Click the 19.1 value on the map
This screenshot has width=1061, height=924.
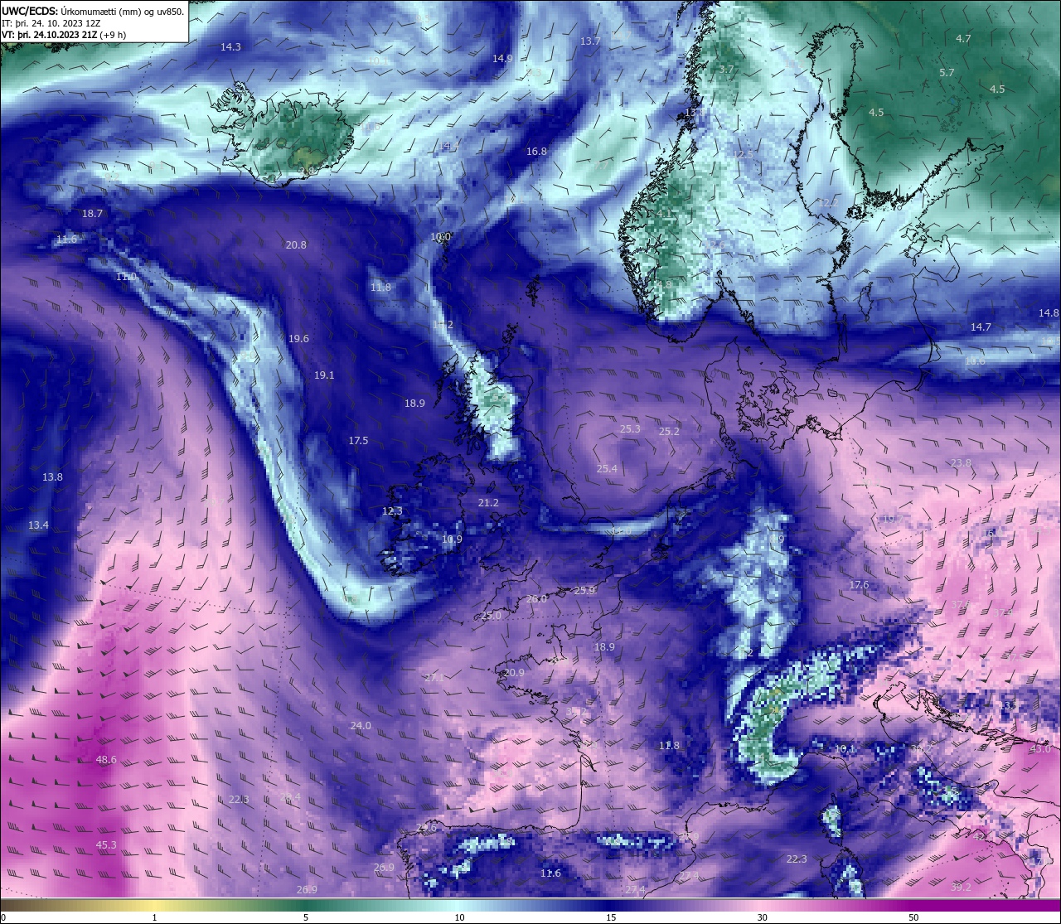tap(324, 375)
